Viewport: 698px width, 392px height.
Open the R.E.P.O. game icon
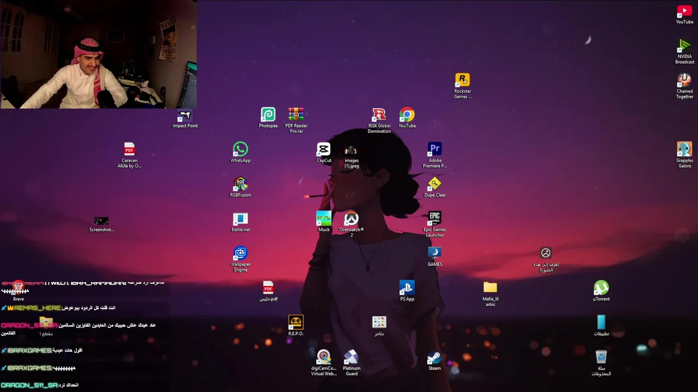click(x=296, y=326)
